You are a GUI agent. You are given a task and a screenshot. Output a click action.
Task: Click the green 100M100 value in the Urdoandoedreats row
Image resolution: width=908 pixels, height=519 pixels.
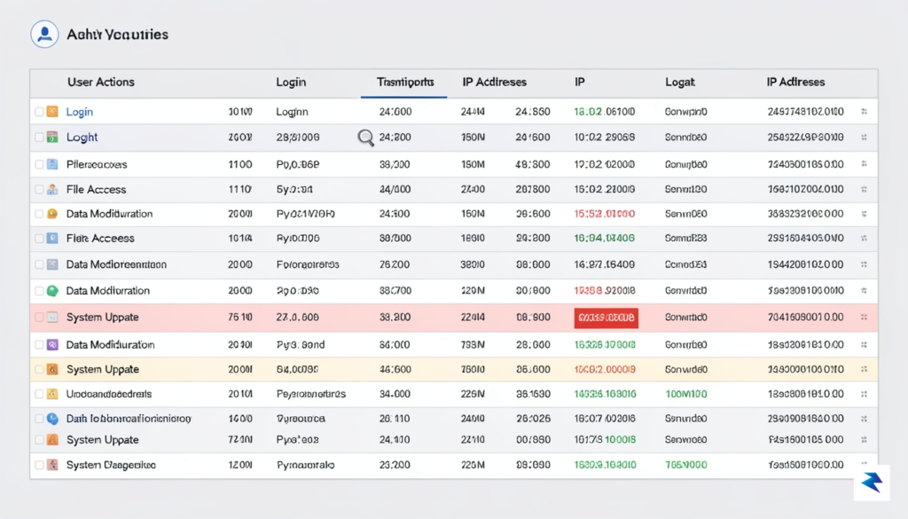click(686, 394)
